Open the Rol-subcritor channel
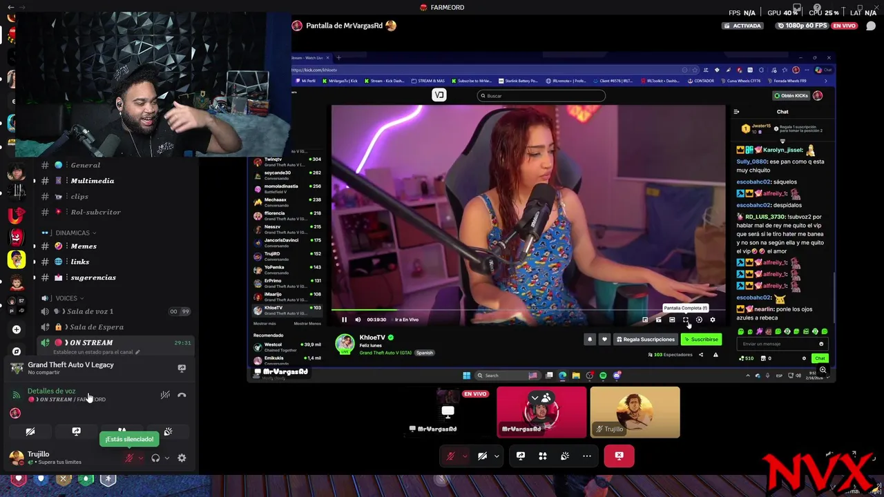The image size is (884, 497). pos(114,212)
